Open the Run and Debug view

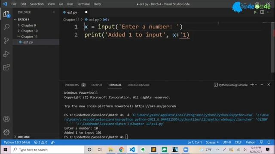click(6, 54)
